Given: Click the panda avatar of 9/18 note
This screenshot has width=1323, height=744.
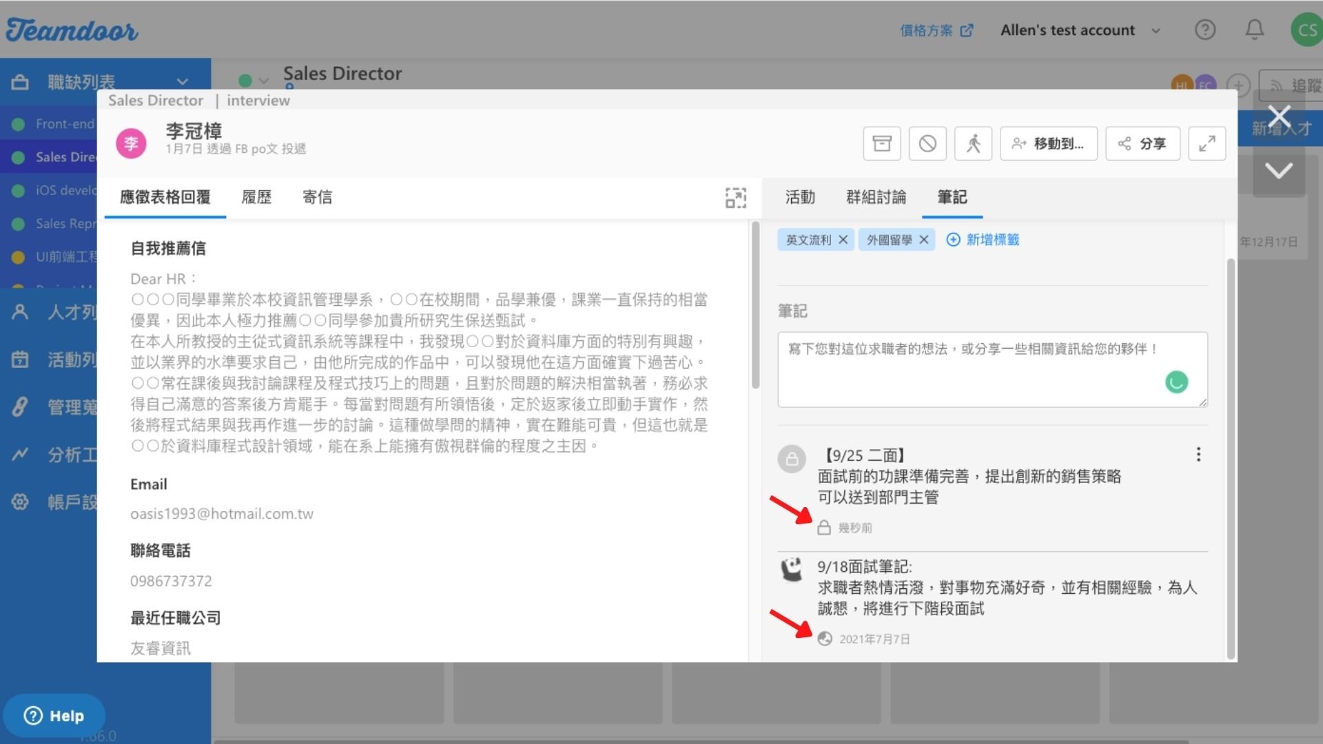Looking at the screenshot, I should 792,570.
